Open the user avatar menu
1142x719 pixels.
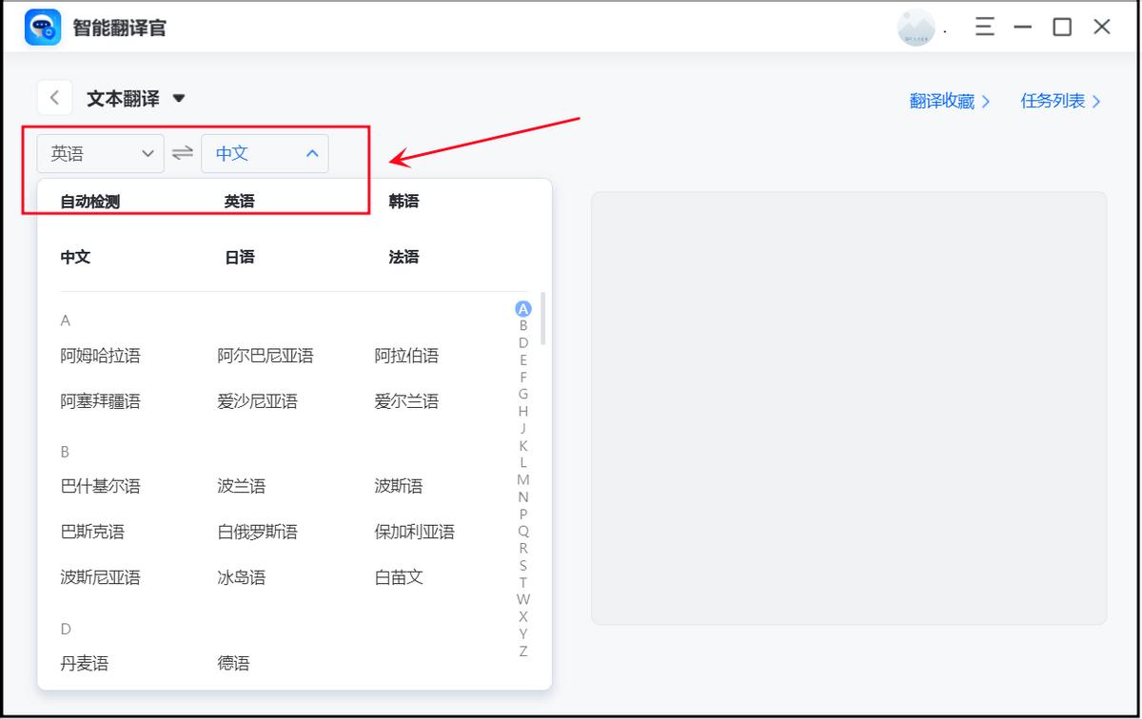click(916, 28)
